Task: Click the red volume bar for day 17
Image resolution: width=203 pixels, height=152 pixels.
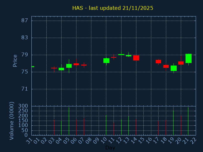Action: tap(158, 128)
